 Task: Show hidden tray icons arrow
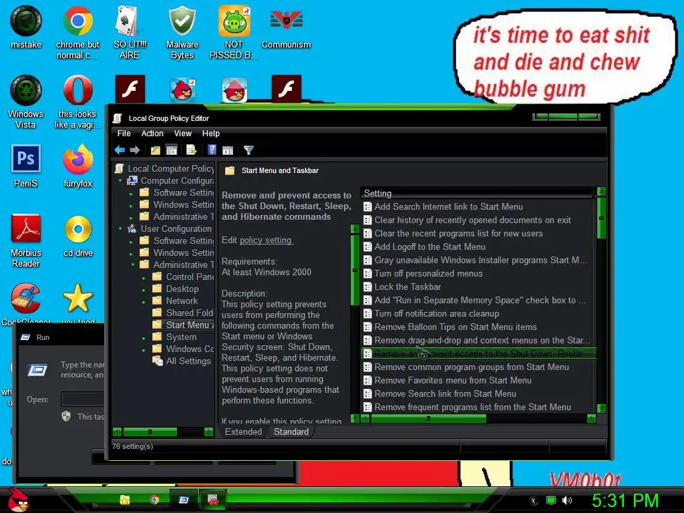click(534, 501)
